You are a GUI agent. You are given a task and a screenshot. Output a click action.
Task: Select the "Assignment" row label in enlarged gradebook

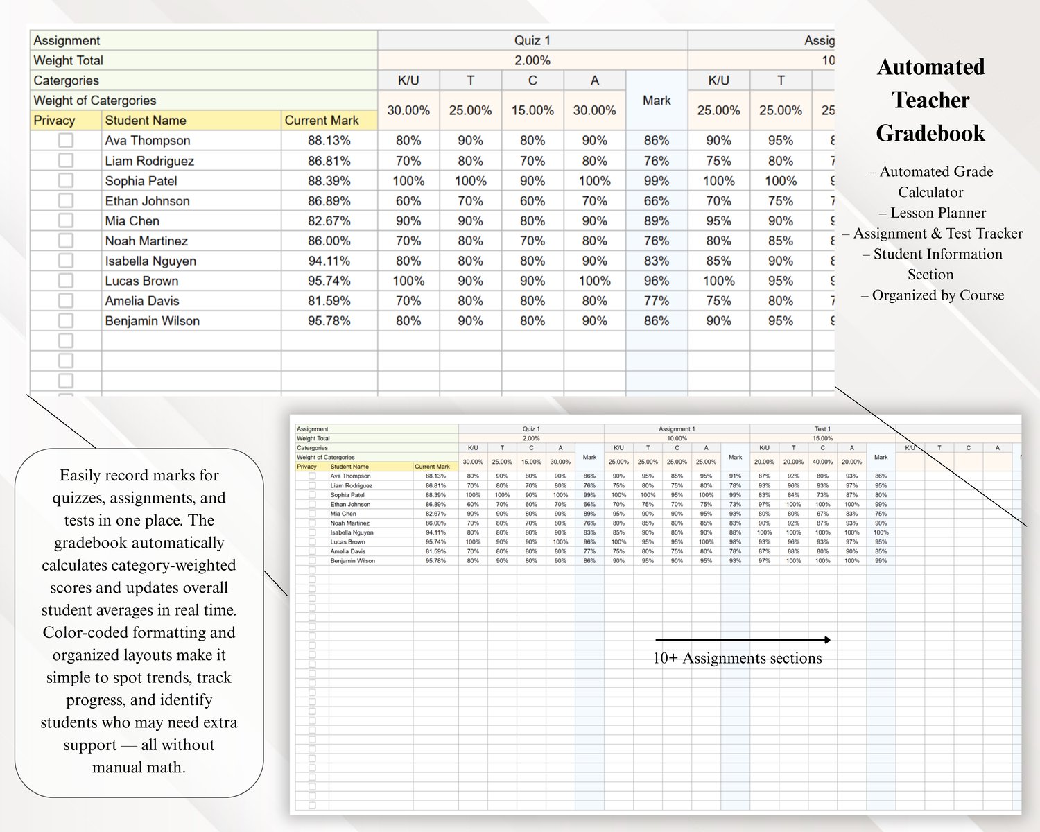coord(67,40)
